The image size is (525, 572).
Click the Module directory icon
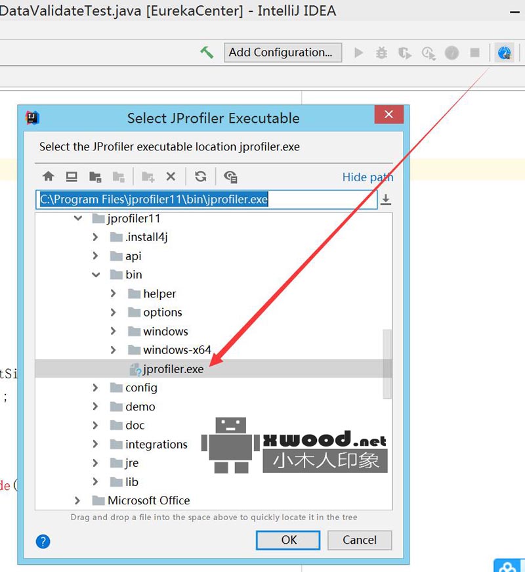pos(119,177)
